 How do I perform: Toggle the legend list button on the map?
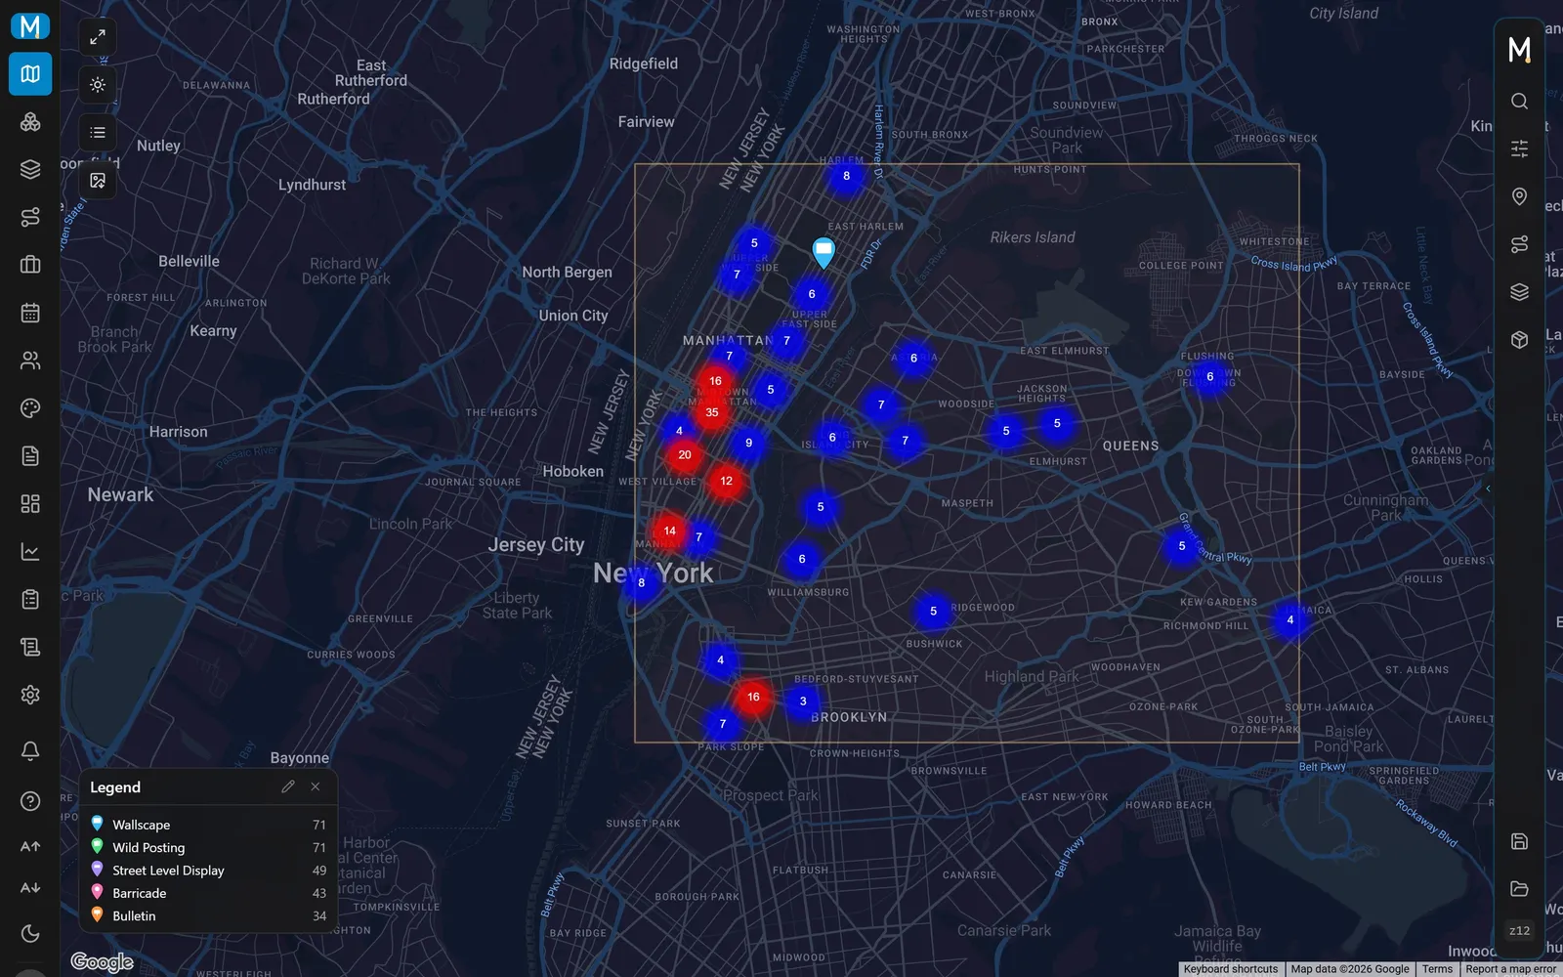click(x=98, y=133)
